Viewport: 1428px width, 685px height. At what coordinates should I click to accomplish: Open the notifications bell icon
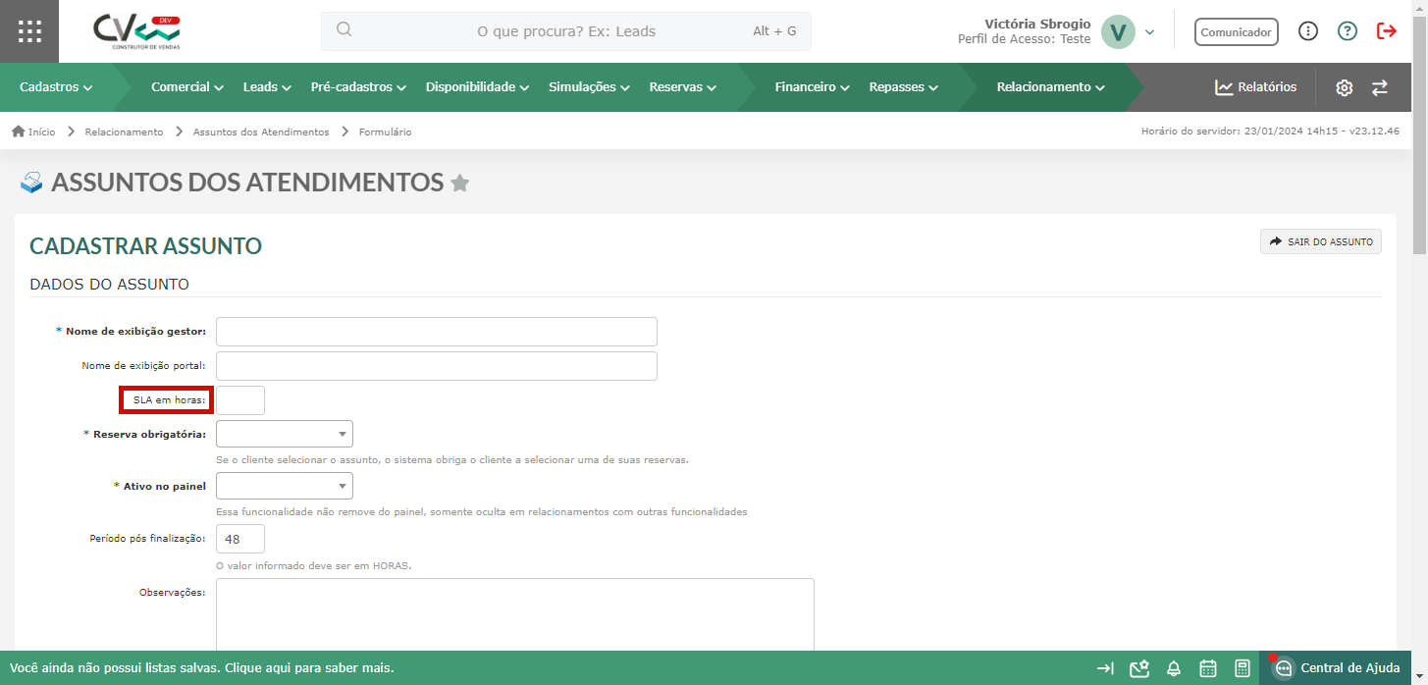[1174, 669]
